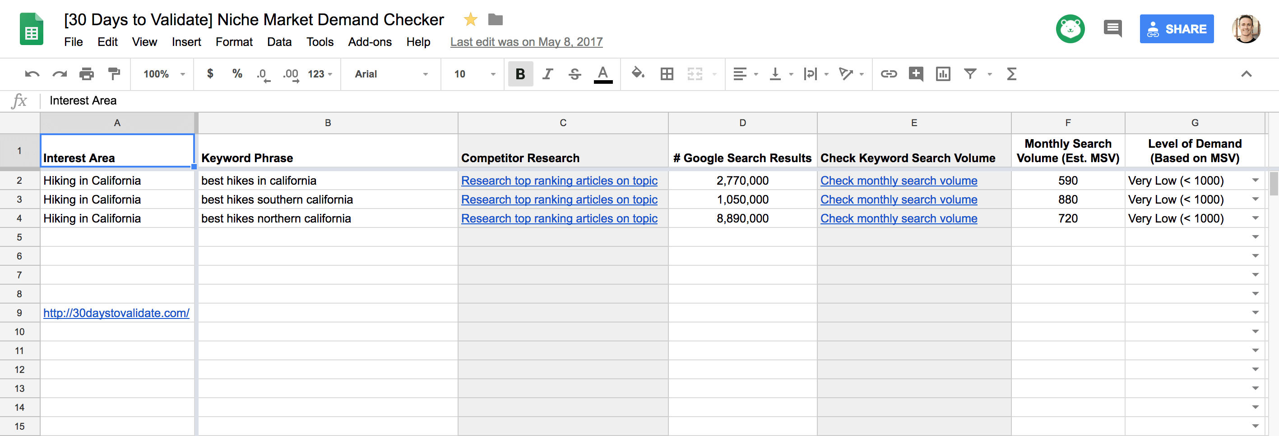Screen dimensions: 1279x436
Task: Open 'Check monthly search volume' link in row 3
Action: point(899,199)
